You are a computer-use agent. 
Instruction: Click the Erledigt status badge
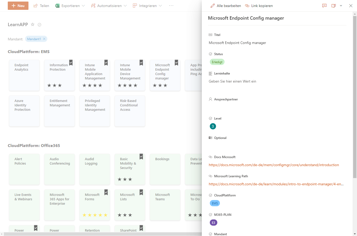pos(217,62)
